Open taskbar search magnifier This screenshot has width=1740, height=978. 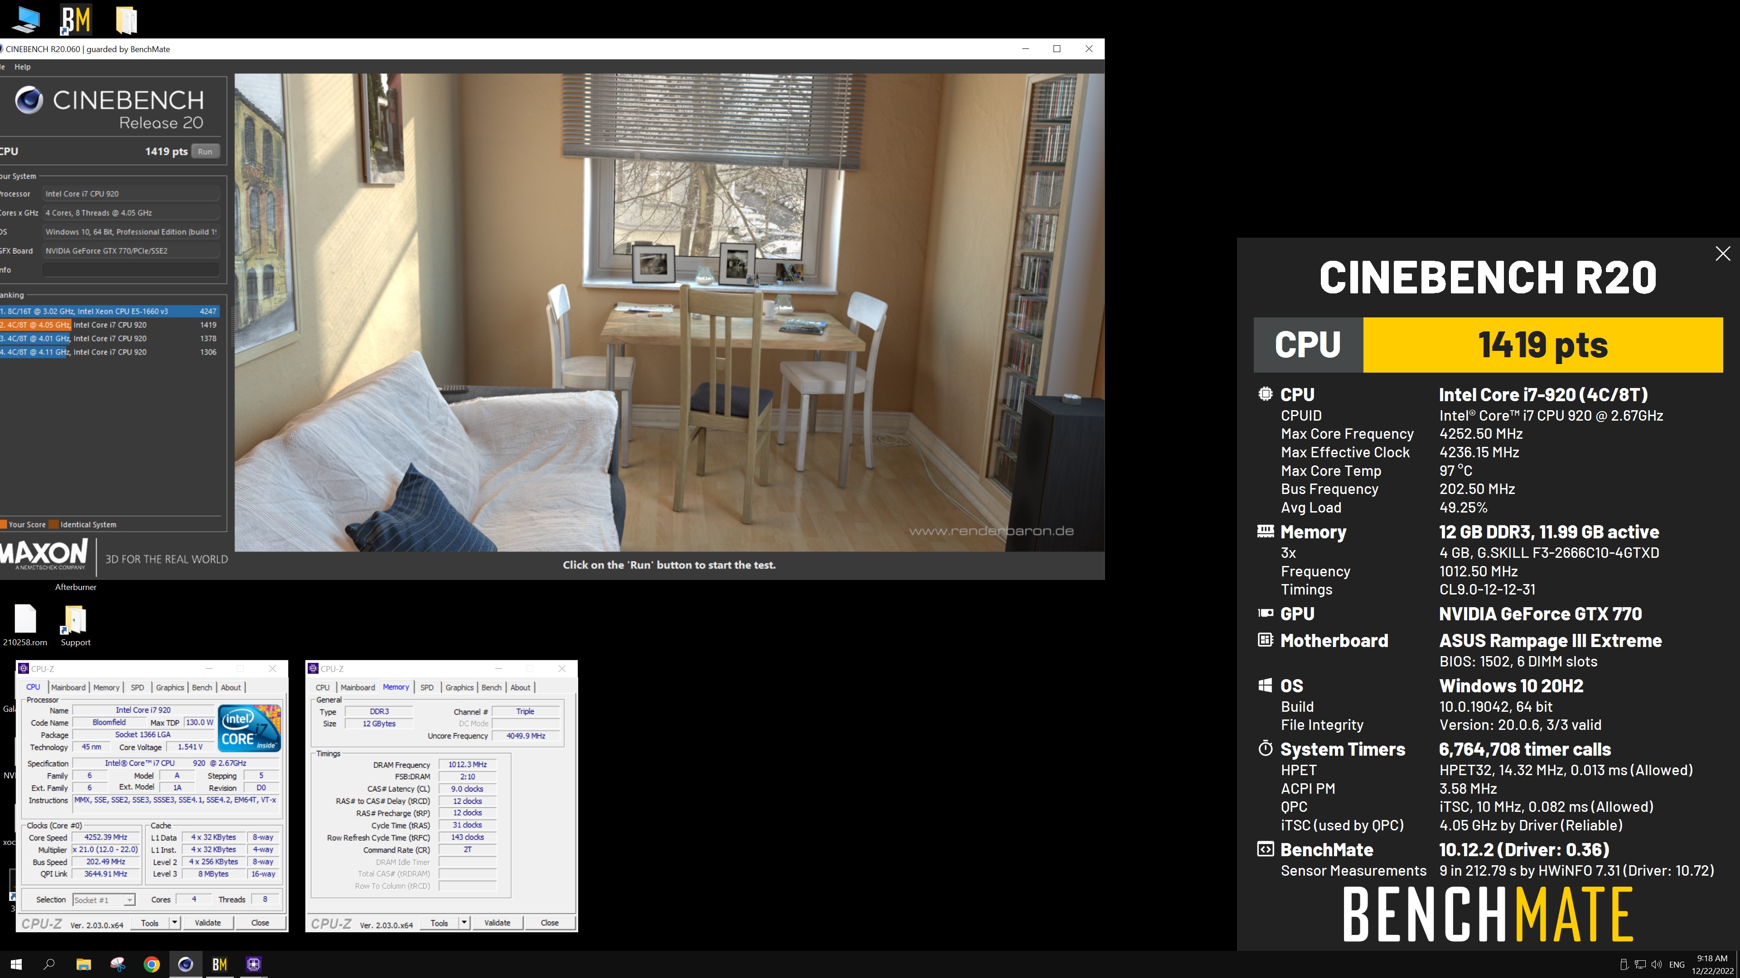[49, 964]
